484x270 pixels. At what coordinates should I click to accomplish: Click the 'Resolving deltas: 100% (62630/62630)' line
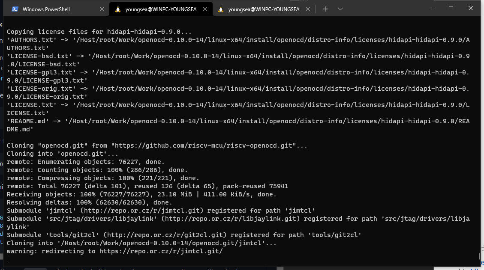click(x=90, y=202)
